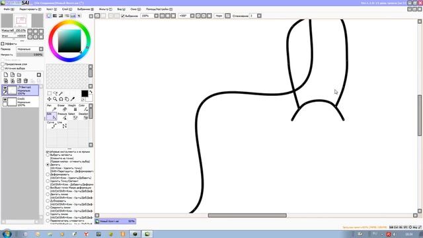Pick the lasso selection tool
423x238 pixels.
[55, 93]
